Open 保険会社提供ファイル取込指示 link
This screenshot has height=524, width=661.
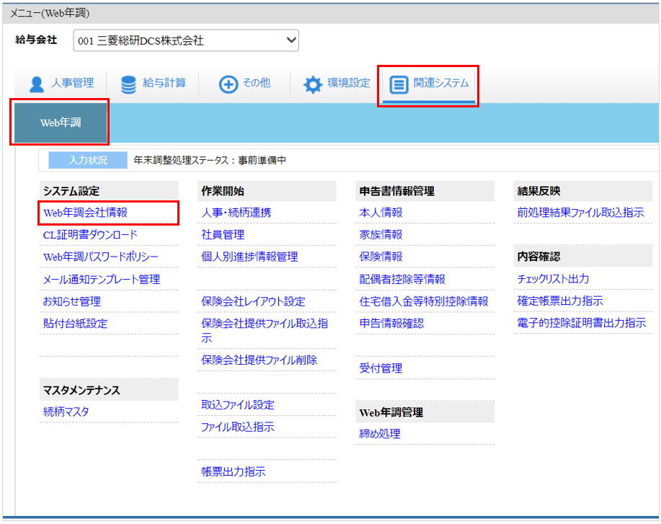point(265,331)
